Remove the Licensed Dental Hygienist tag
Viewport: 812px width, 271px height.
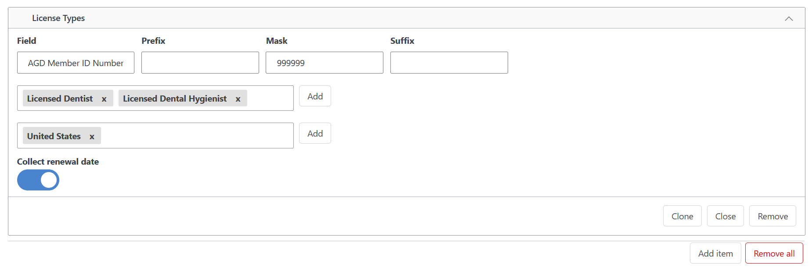click(x=238, y=99)
